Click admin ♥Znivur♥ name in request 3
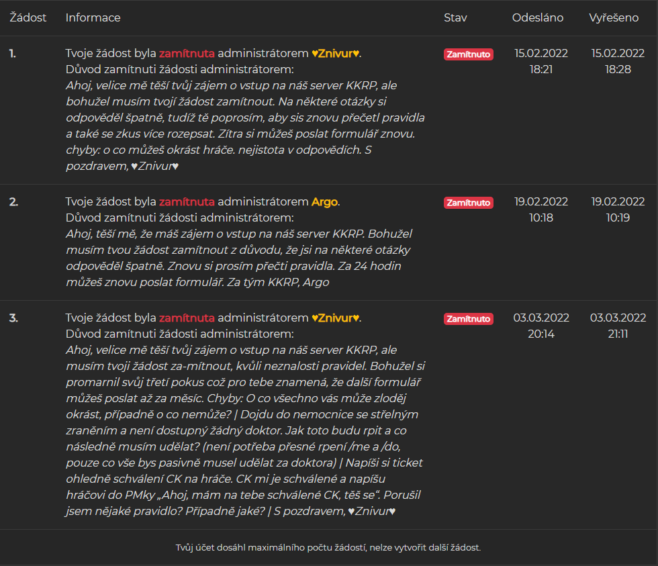This screenshot has height=566, width=658. 336,318
